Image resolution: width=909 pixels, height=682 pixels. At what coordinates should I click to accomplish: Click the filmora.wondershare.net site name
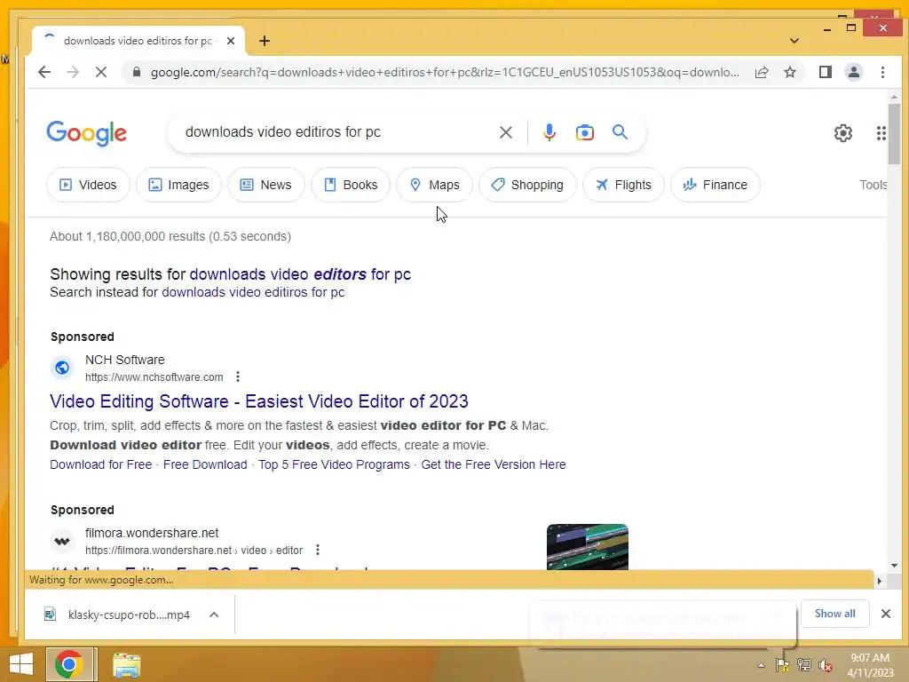point(152,533)
